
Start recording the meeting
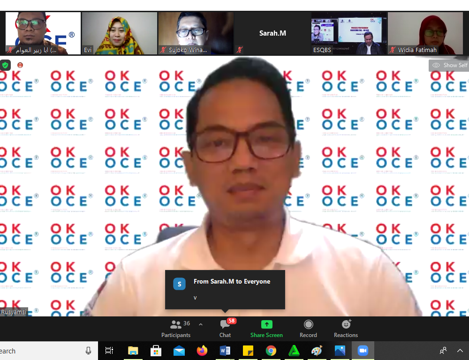(x=308, y=328)
